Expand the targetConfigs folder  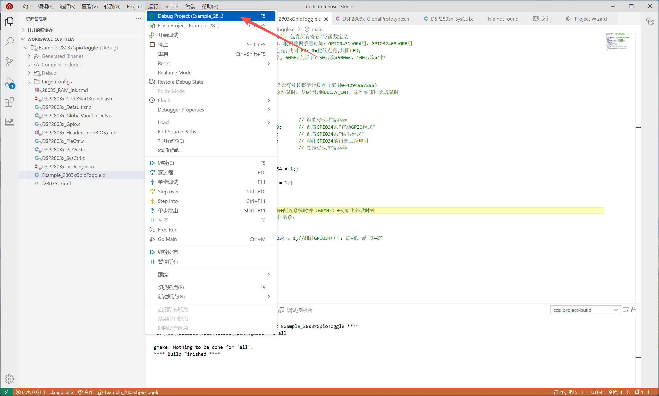[57, 82]
